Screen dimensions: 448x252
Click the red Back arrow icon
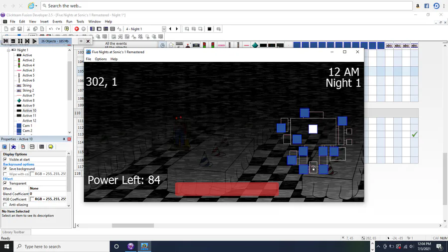pyautogui.click(x=77, y=29)
